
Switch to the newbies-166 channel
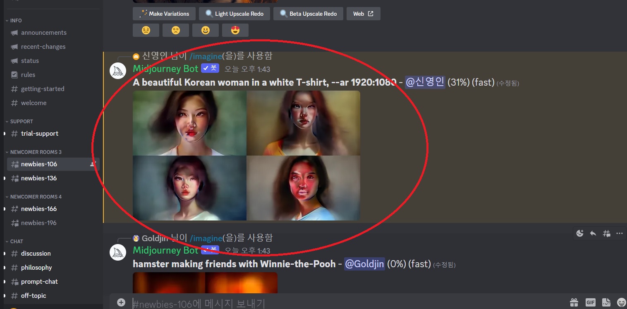[39, 208]
